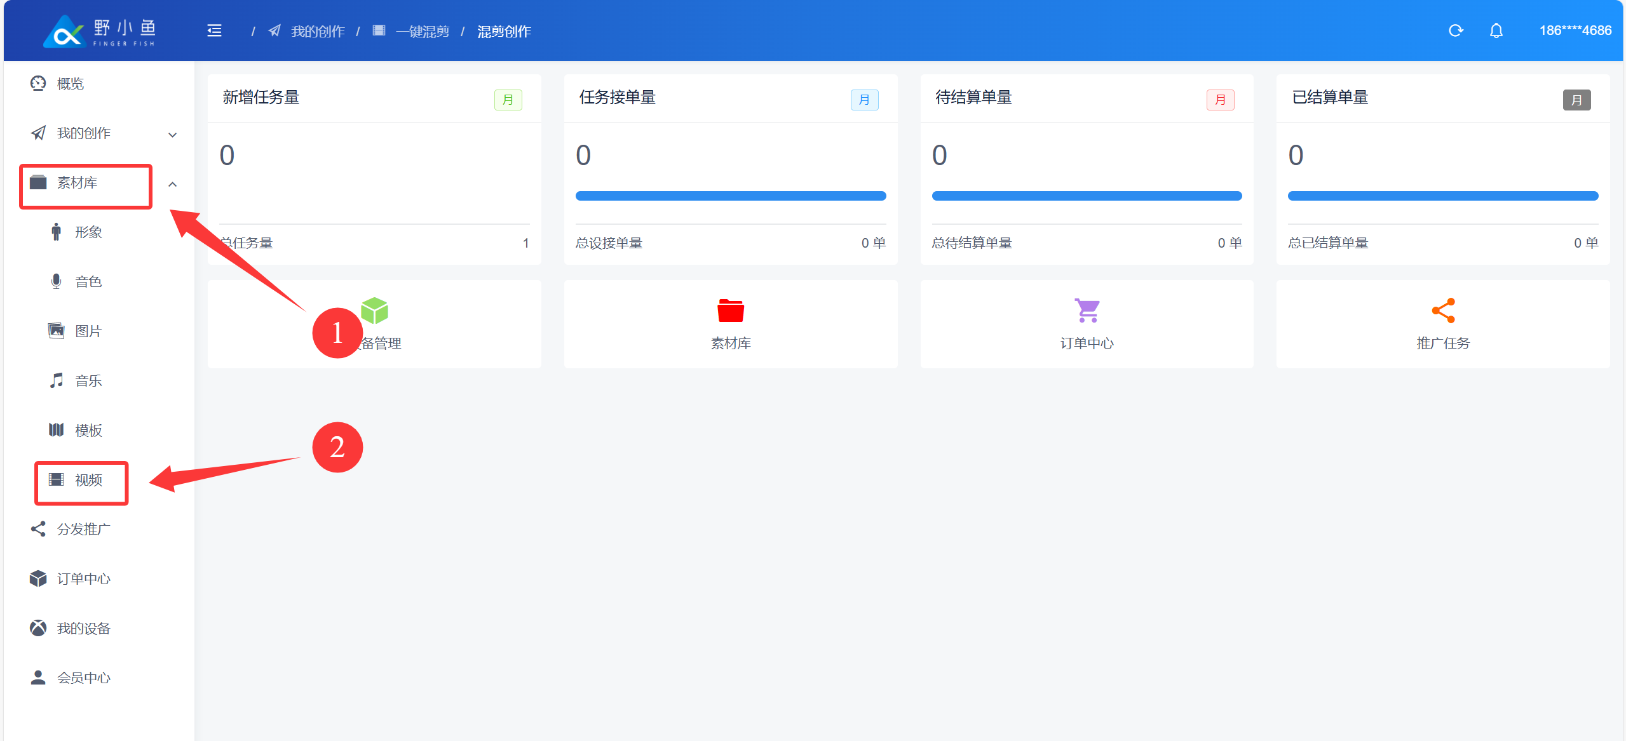Toggle the blue 月 tag on 任务接单量
The image size is (1626, 741).
tap(864, 100)
